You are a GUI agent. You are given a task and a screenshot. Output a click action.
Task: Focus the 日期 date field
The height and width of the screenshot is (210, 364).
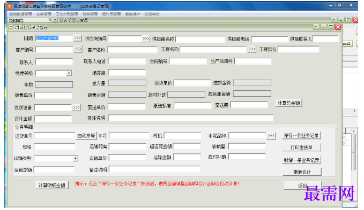coord(54,38)
